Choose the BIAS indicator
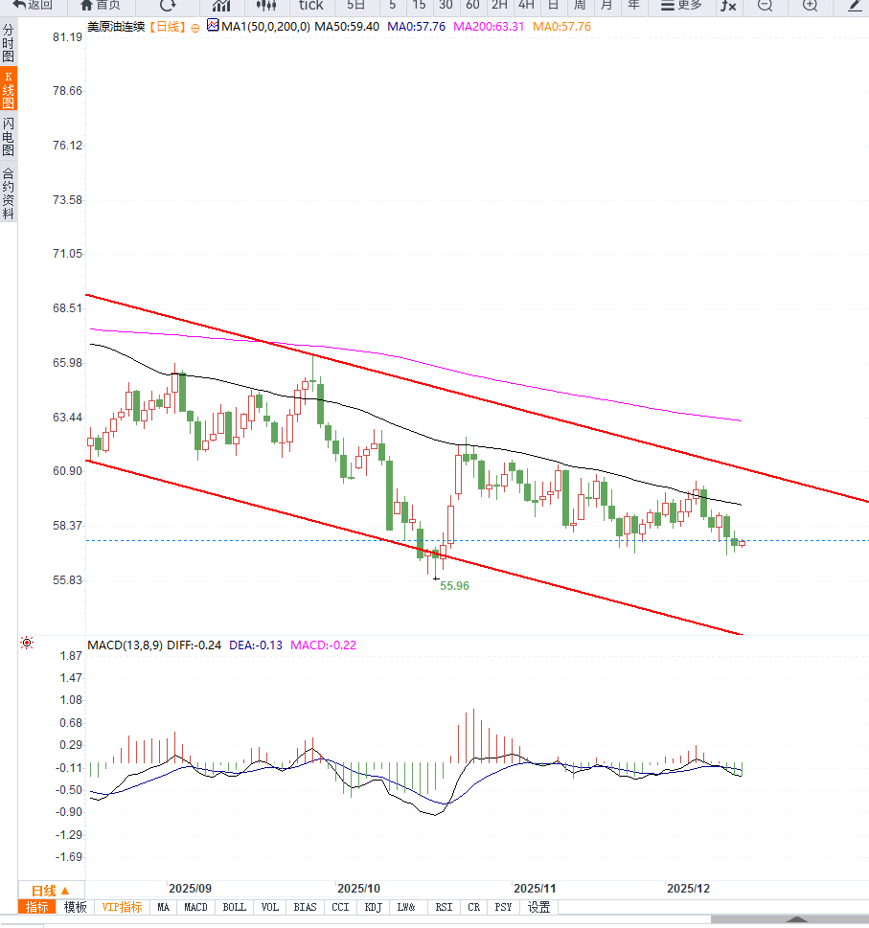This screenshot has height=928, width=869. click(x=305, y=907)
